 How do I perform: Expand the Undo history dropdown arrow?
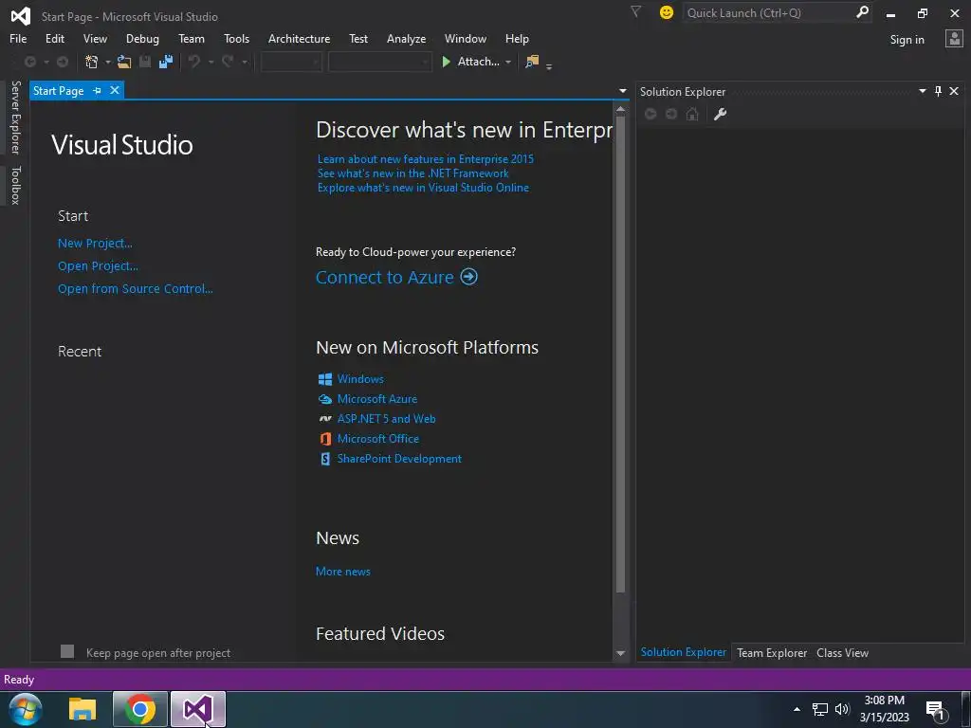click(x=211, y=62)
